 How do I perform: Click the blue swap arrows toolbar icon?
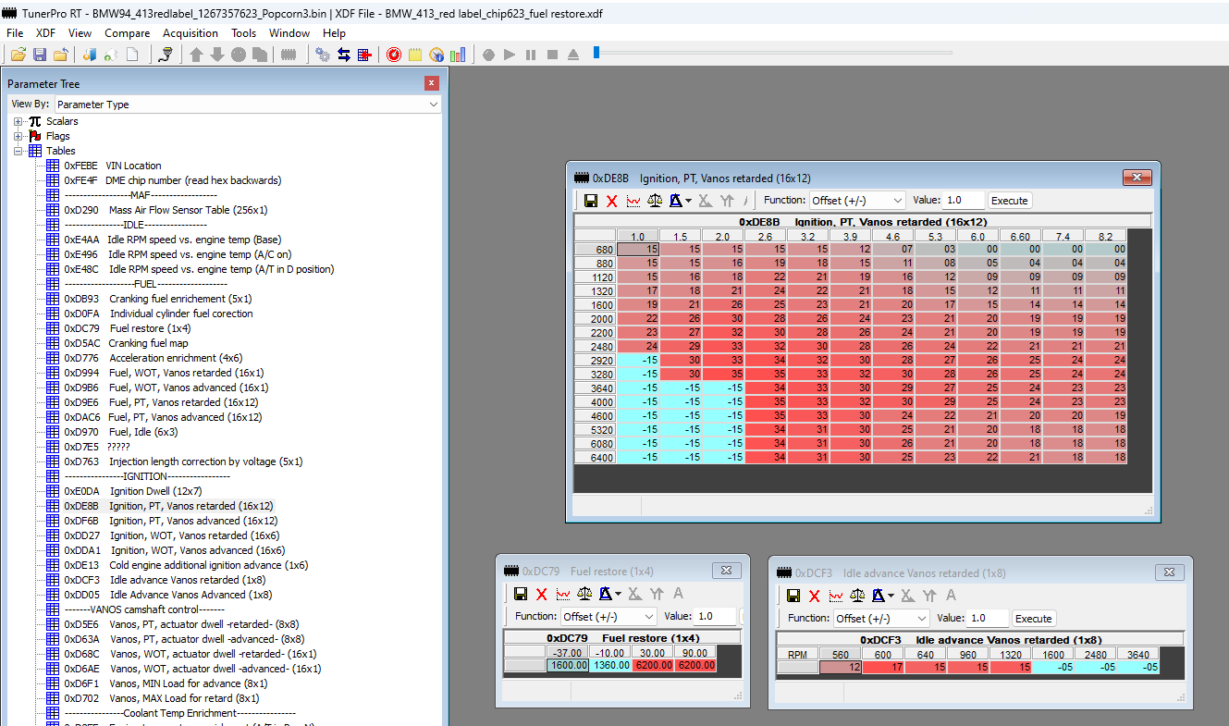click(343, 55)
